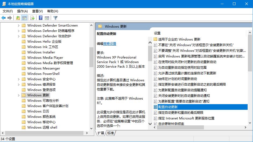
Task: Open the 操作(A) menu
Action: pyautogui.click(x=22, y=11)
